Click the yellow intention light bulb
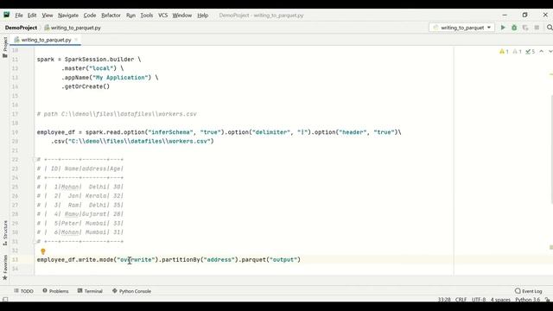The height and width of the screenshot is (311, 553). click(x=43, y=251)
